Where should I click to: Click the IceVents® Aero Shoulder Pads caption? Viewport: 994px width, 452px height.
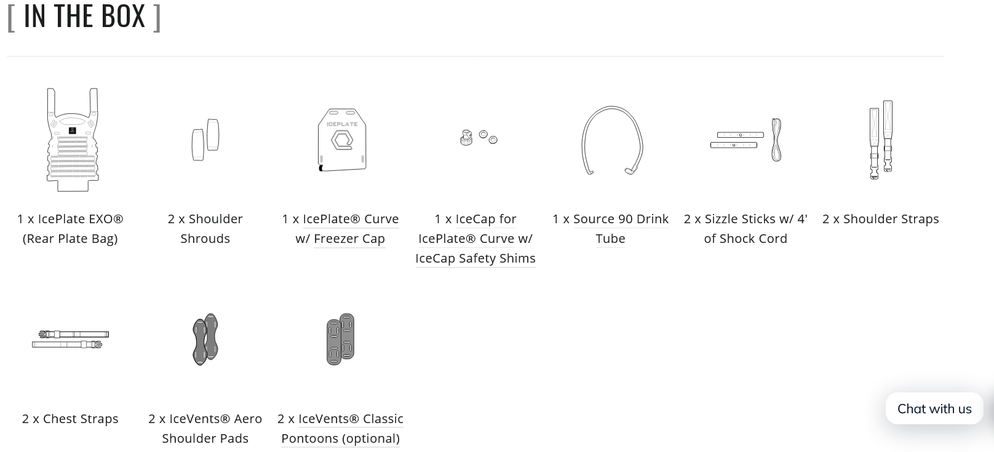(x=205, y=429)
